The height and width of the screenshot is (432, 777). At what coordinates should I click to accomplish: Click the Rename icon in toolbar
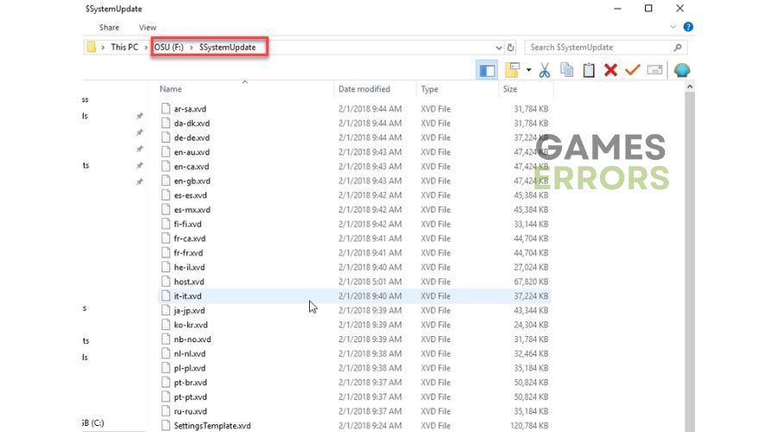(x=654, y=70)
